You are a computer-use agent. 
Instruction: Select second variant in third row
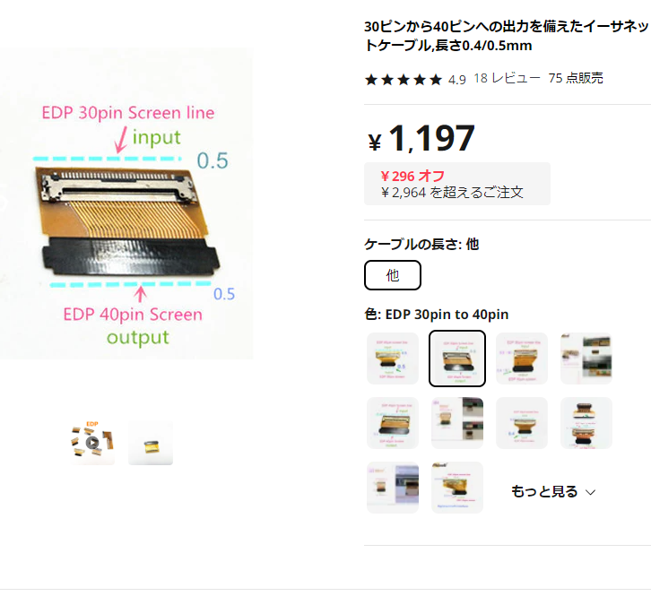pos(457,488)
